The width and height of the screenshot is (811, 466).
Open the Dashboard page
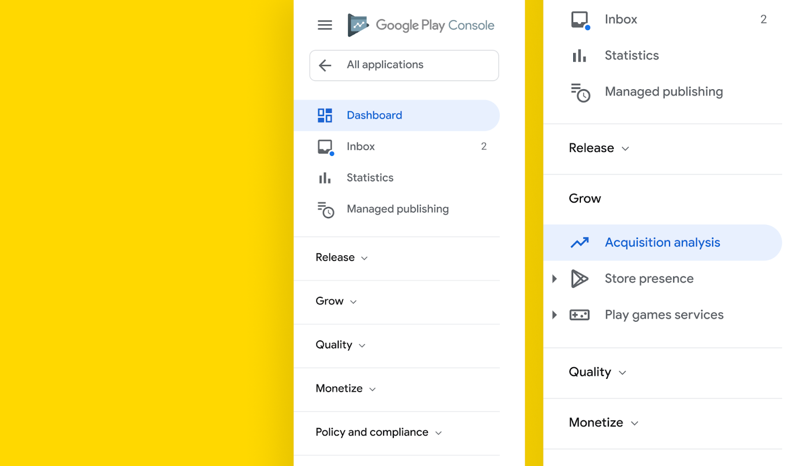374,115
